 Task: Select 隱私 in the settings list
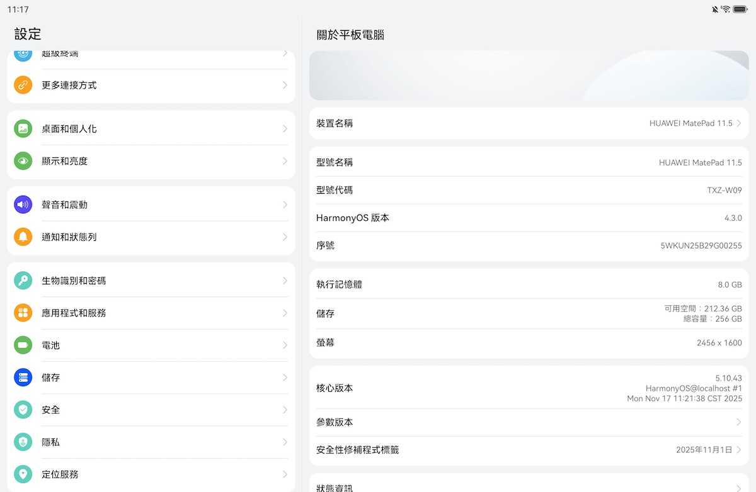tap(151, 442)
